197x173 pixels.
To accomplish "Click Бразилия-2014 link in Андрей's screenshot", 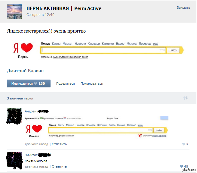I will pos(32,118).
